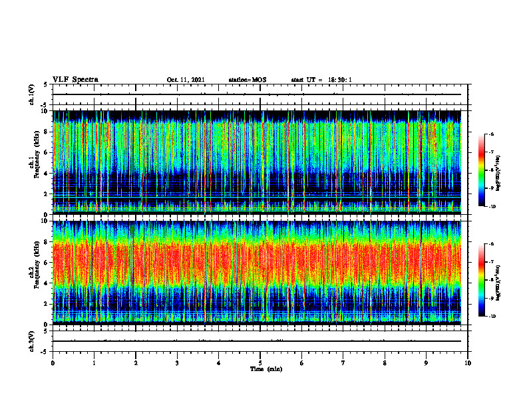The height and width of the screenshot is (407, 527).
Task: Click the "ch.3(V)" axis label
Action: [x=31, y=342]
